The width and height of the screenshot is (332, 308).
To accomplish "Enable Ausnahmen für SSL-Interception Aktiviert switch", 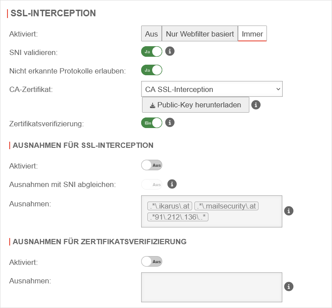I will coord(152,165).
